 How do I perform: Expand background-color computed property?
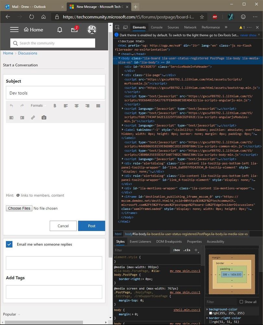207,309
